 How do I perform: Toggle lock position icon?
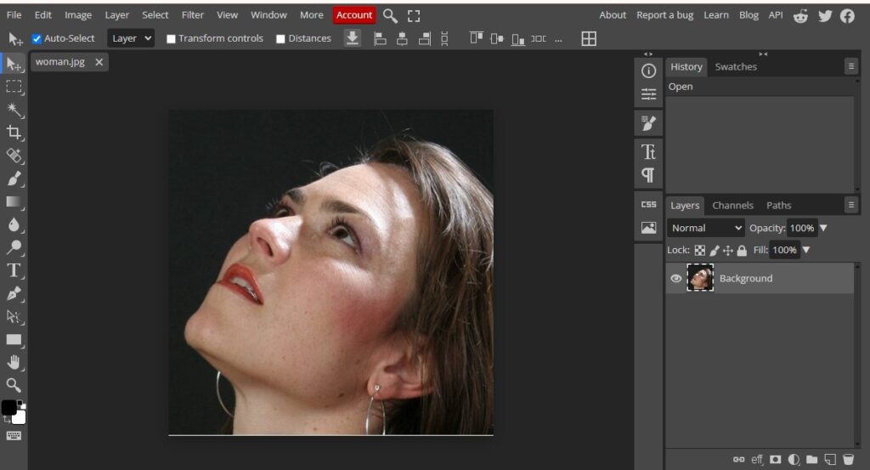click(728, 250)
